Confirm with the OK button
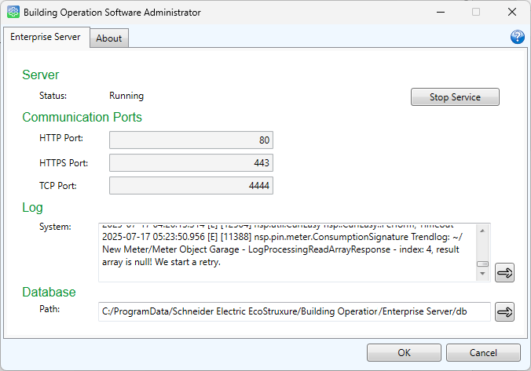531x371 pixels. pos(404,353)
